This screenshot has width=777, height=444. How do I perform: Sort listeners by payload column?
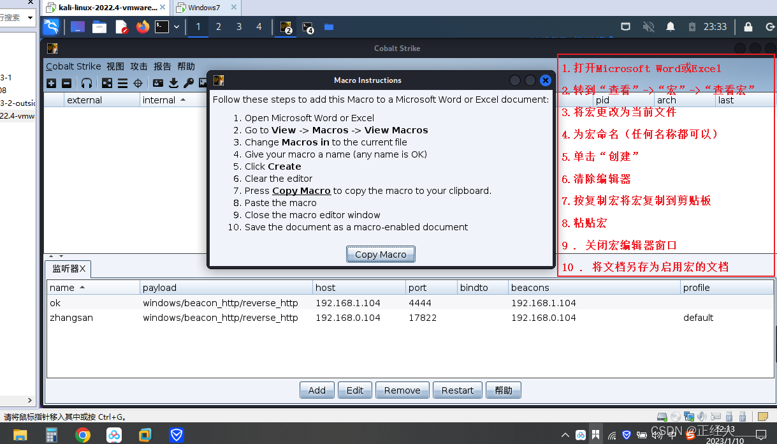click(x=226, y=288)
